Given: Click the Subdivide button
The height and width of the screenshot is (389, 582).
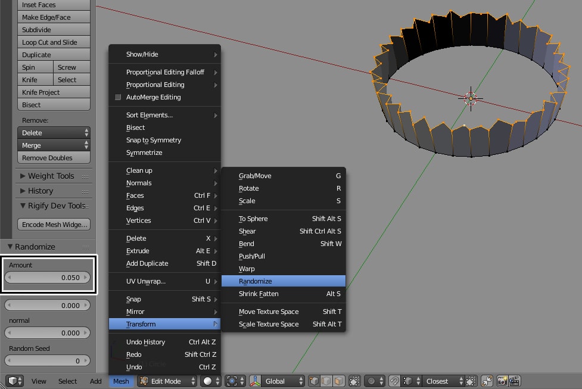Looking at the screenshot, I should [54, 30].
